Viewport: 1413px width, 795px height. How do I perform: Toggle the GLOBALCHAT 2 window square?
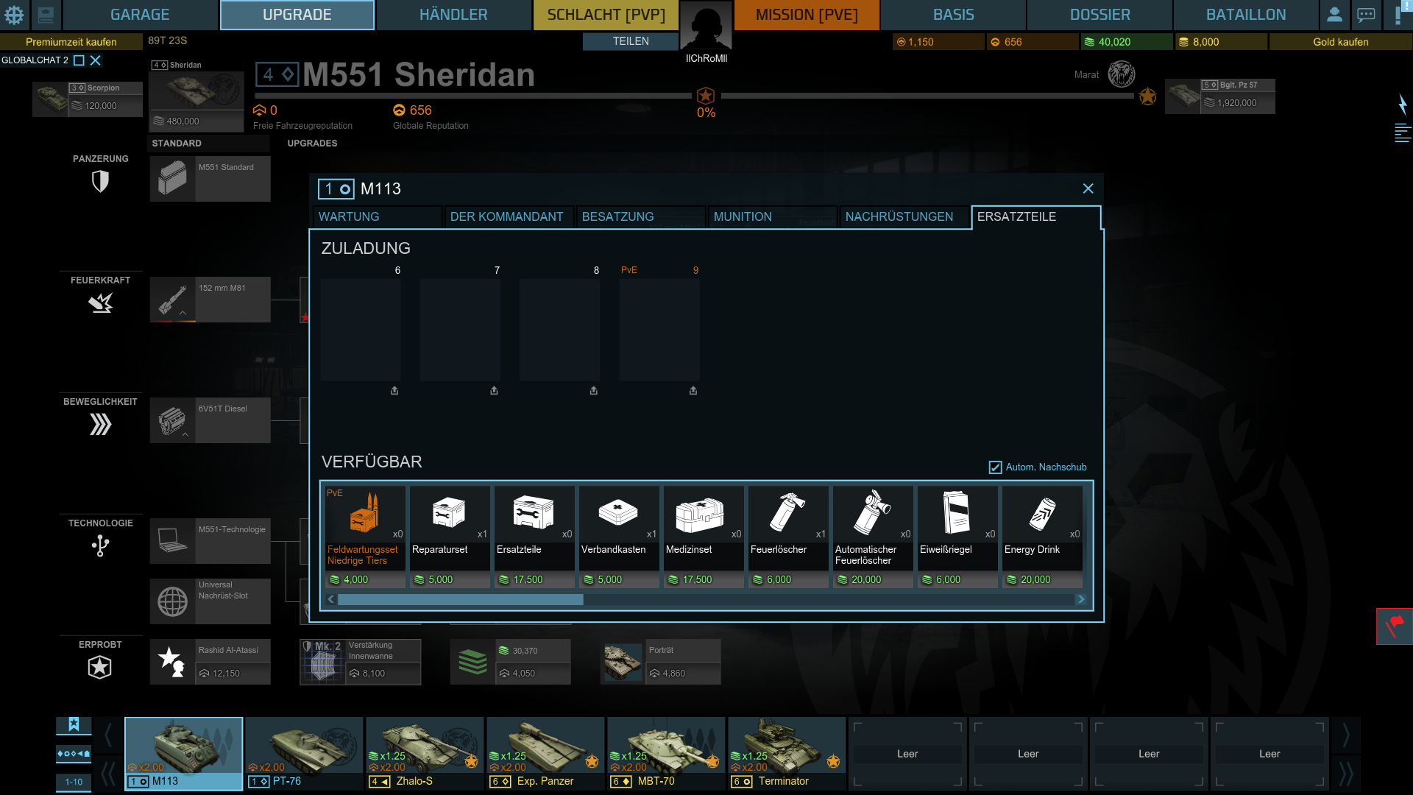tap(79, 60)
